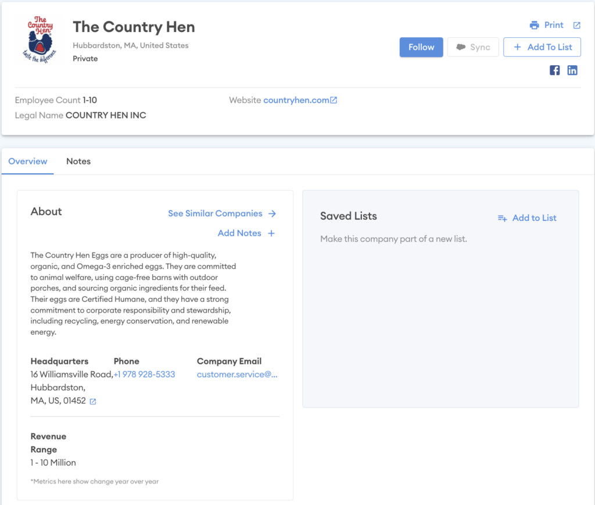595x505 pixels.
Task: Open the company Facebook page
Action: [554, 70]
